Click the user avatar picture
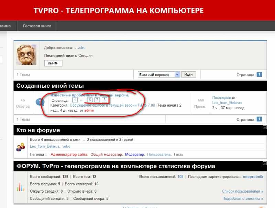This screenshot has width=275, height=208. tap(26, 55)
